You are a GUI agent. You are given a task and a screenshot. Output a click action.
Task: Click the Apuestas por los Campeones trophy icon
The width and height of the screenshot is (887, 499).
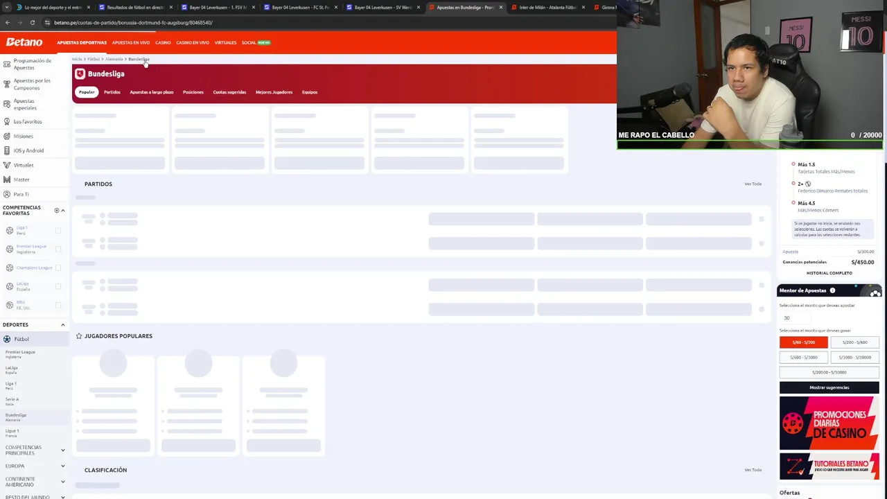pyautogui.click(x=6, y=85)
